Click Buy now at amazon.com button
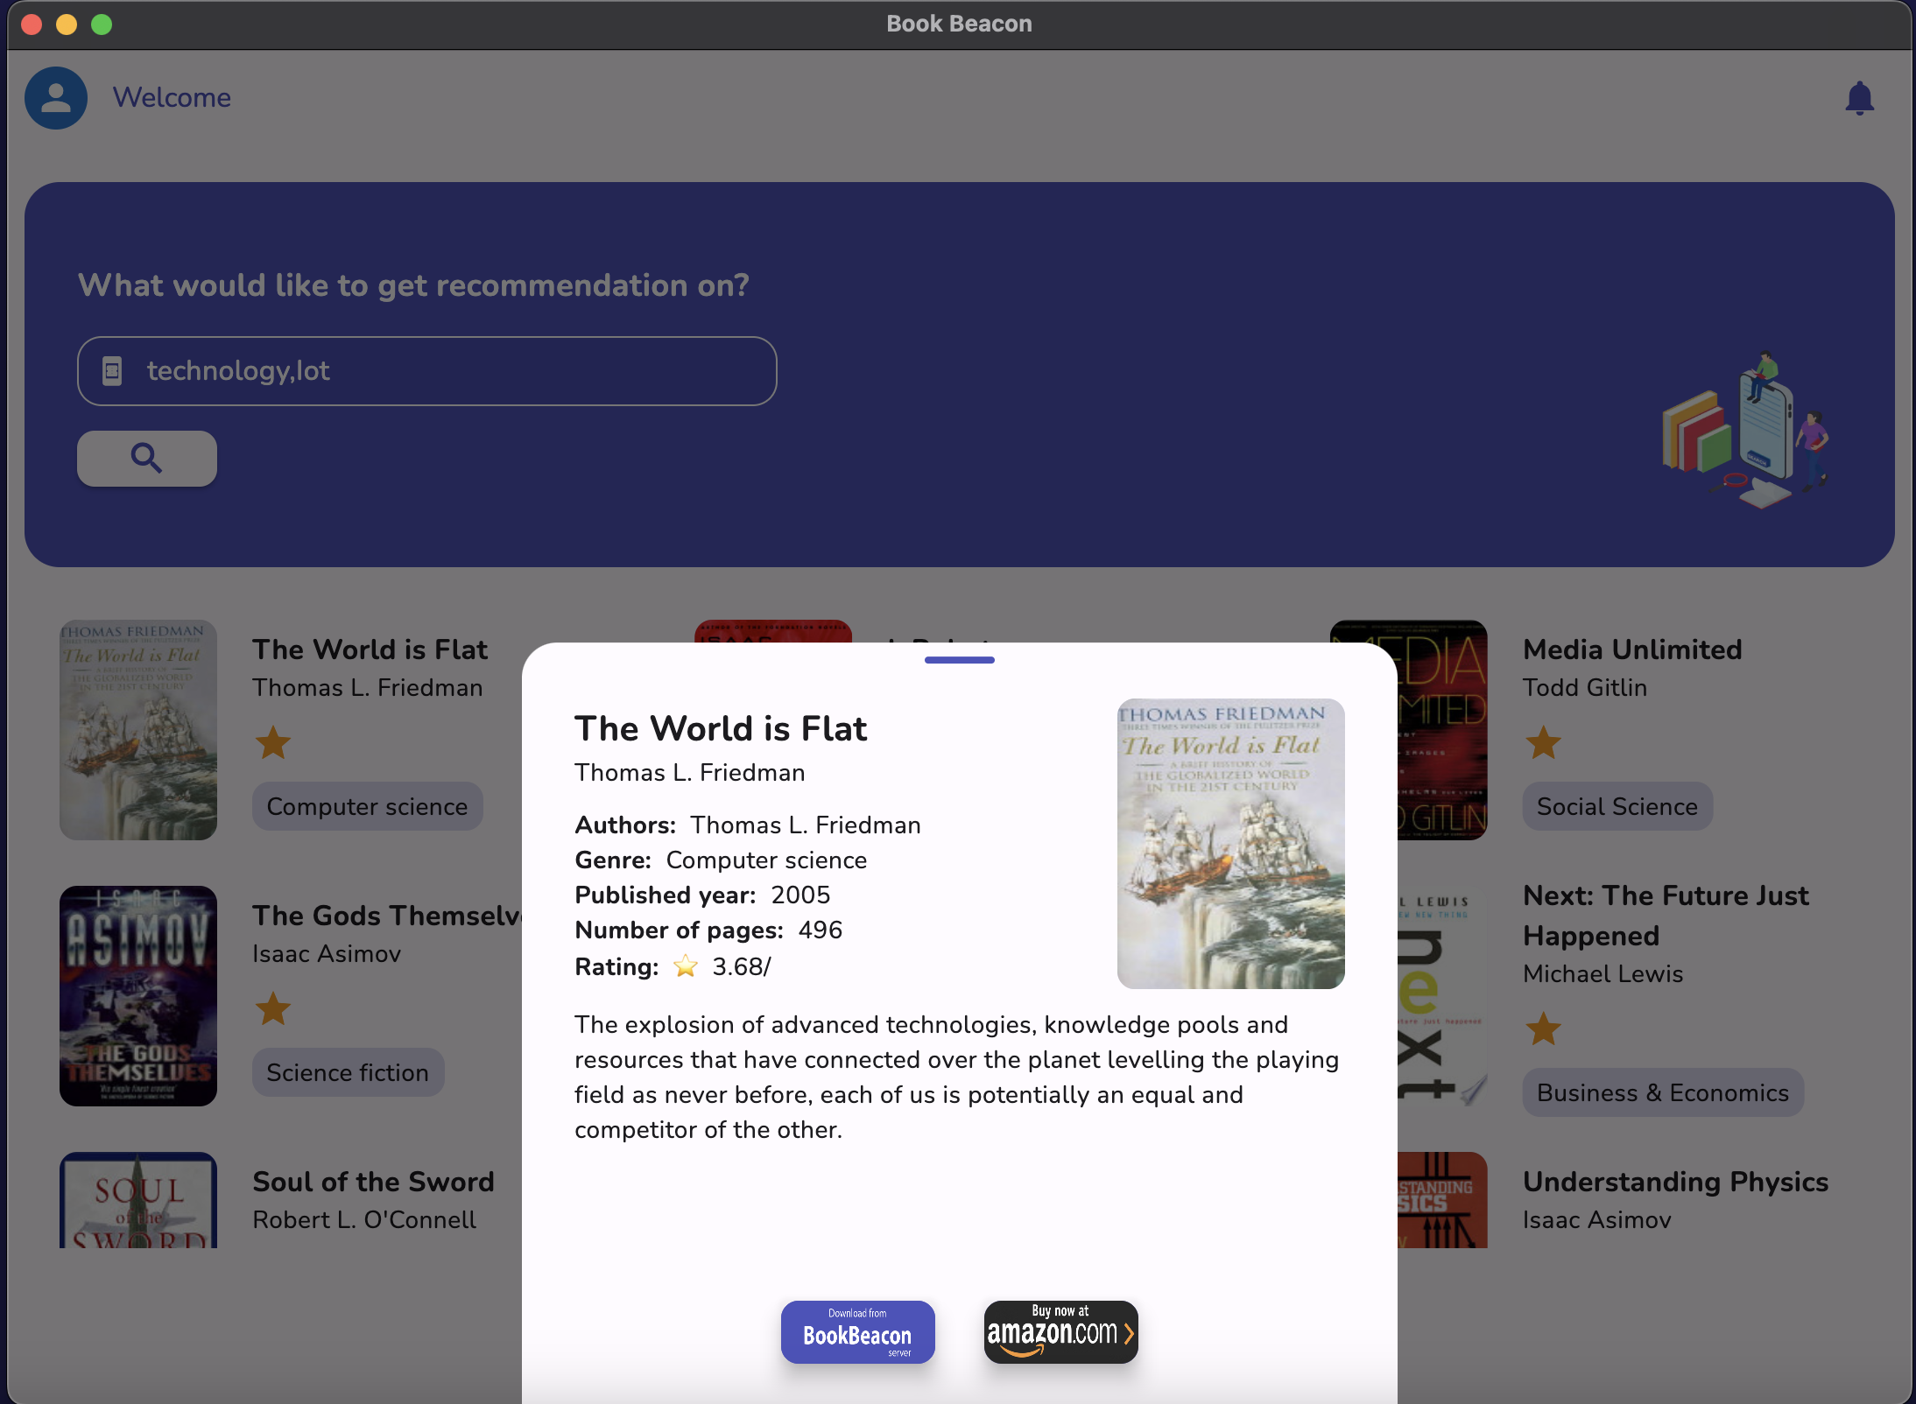The image size is (1916, 1404). click(x=1060, y=1331)
